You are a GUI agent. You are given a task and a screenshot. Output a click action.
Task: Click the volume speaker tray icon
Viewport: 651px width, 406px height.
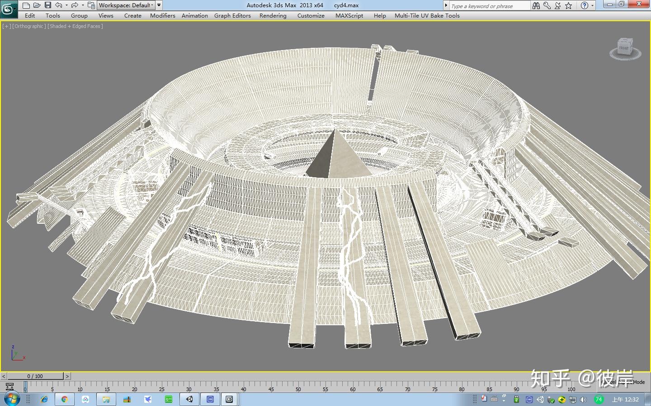point(583,400)
